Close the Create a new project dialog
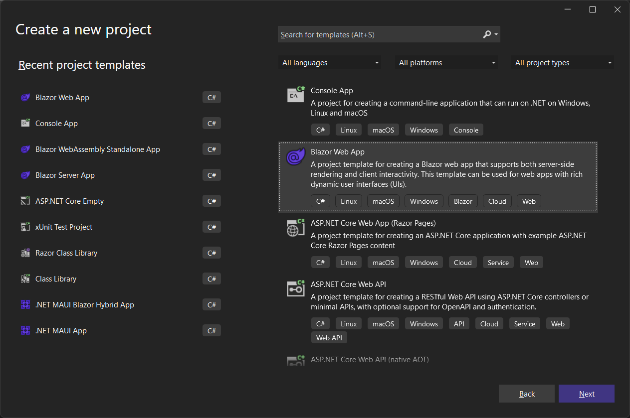This screenshot has height=418, width=630. (617, 9)
